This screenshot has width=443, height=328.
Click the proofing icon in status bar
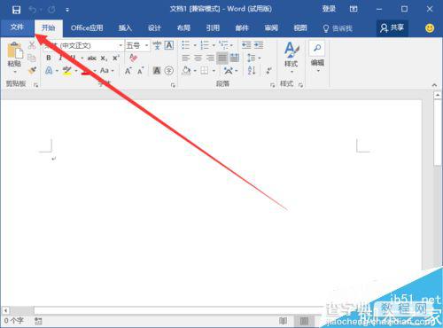38,321
